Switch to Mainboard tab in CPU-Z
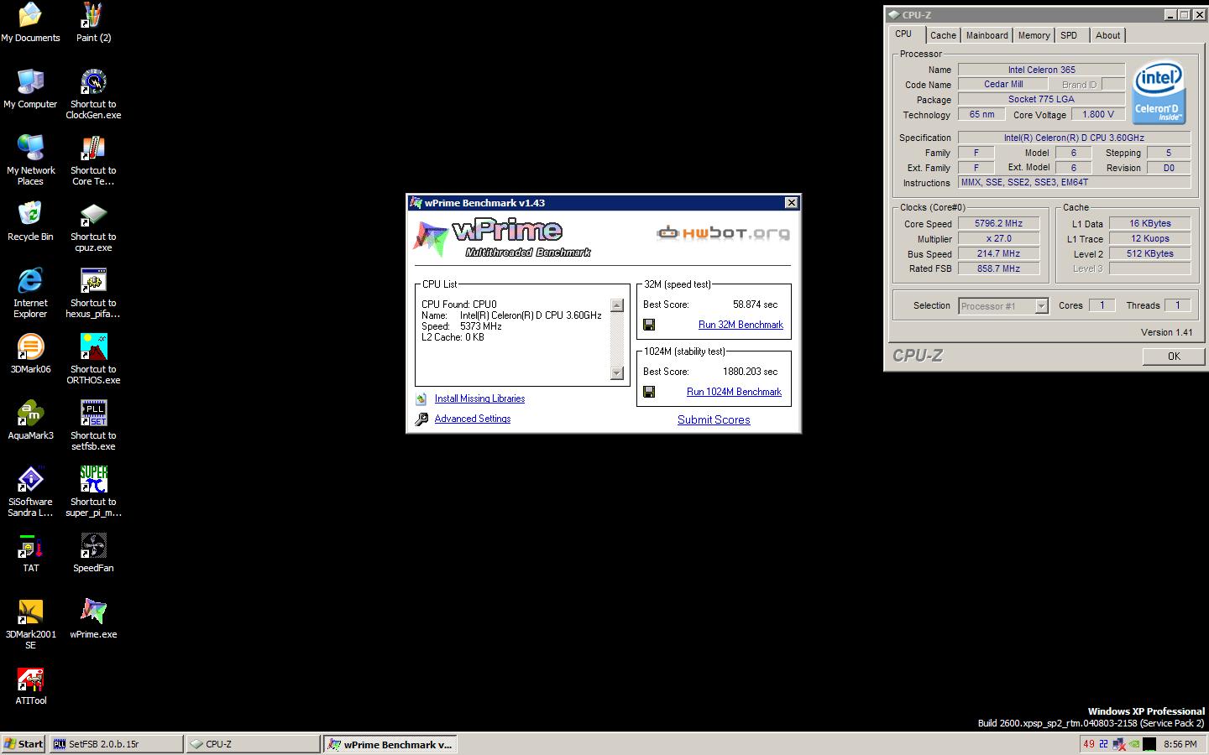Screen dimensions: 1209x755 (987, 35)
